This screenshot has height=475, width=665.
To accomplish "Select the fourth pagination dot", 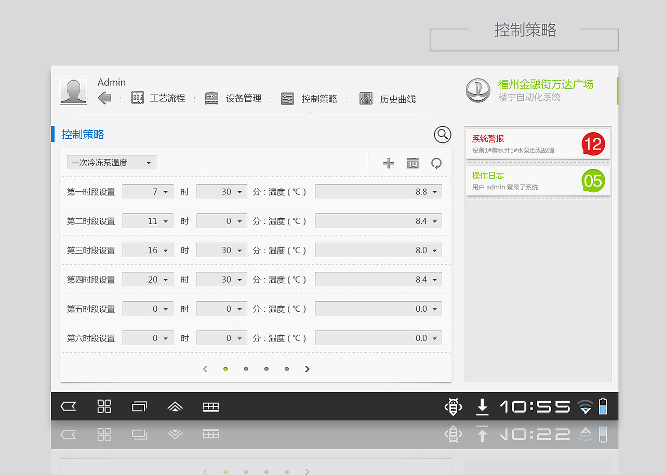I will [286, 369].
